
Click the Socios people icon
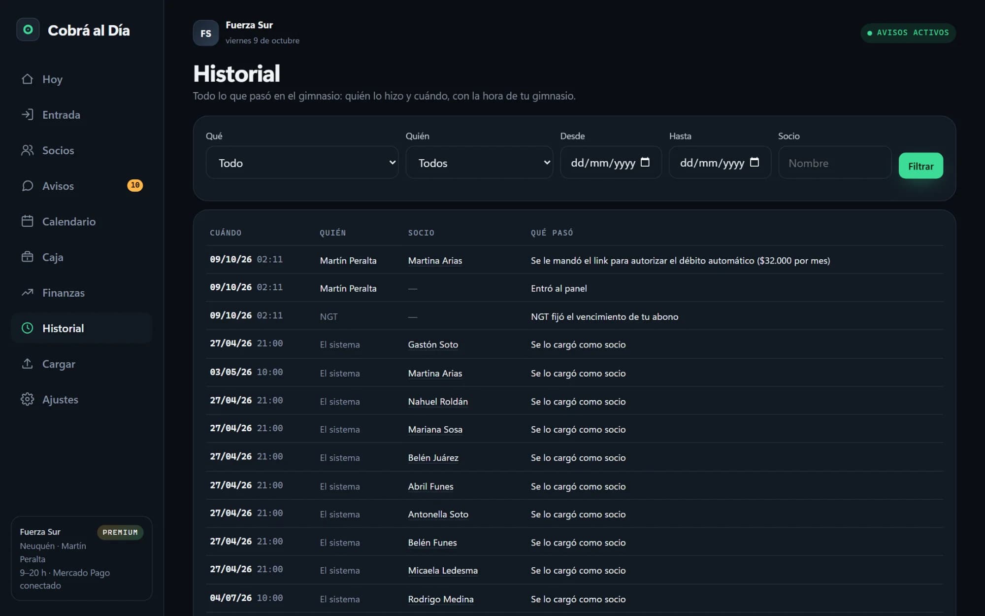(x=28, y=150)
